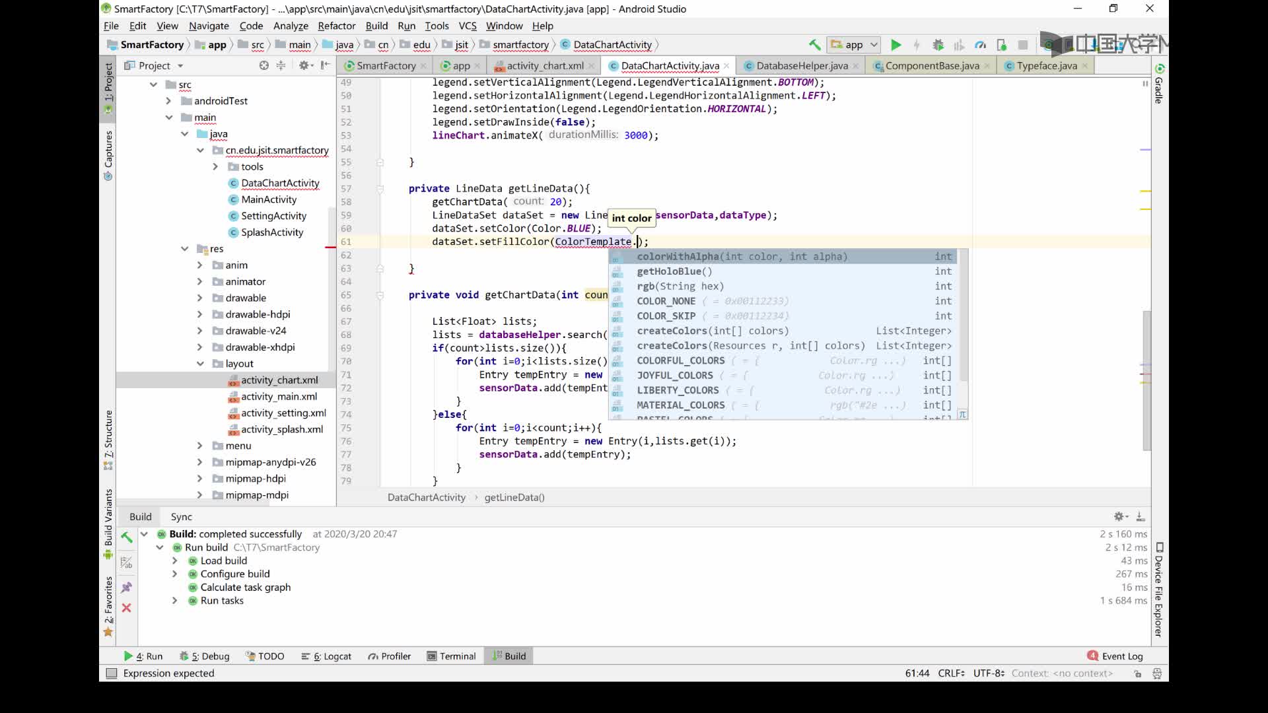Click Attach Debugger to Android Process icon
1268x713 pixels.
[x=1002, y=45]
